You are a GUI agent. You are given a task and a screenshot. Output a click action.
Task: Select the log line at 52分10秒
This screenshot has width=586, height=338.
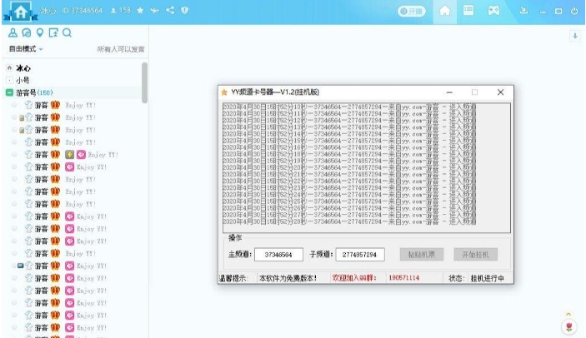coord(349,107)
